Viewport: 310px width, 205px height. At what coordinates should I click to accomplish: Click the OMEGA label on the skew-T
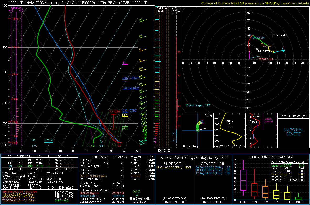coord(16,8)
